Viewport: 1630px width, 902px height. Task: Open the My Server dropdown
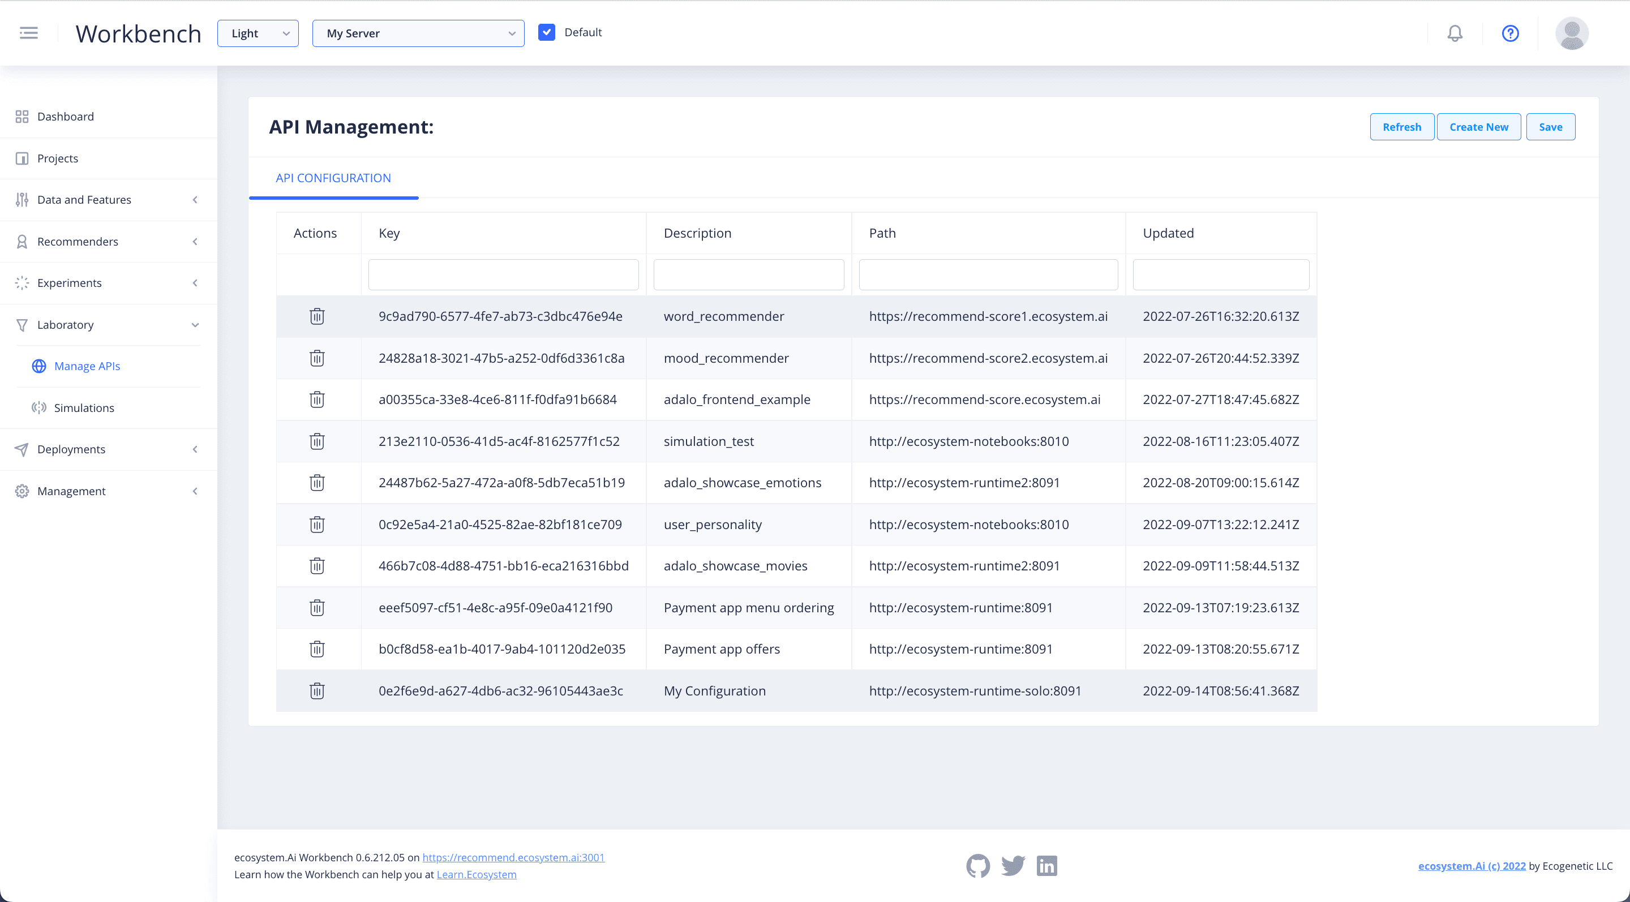pos(418,33)
